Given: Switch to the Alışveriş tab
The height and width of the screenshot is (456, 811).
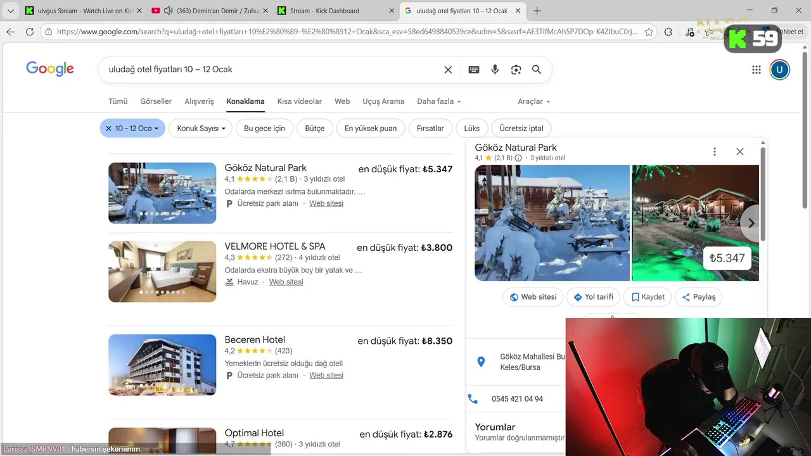Looking at the screenshot, I should [199, 101].
